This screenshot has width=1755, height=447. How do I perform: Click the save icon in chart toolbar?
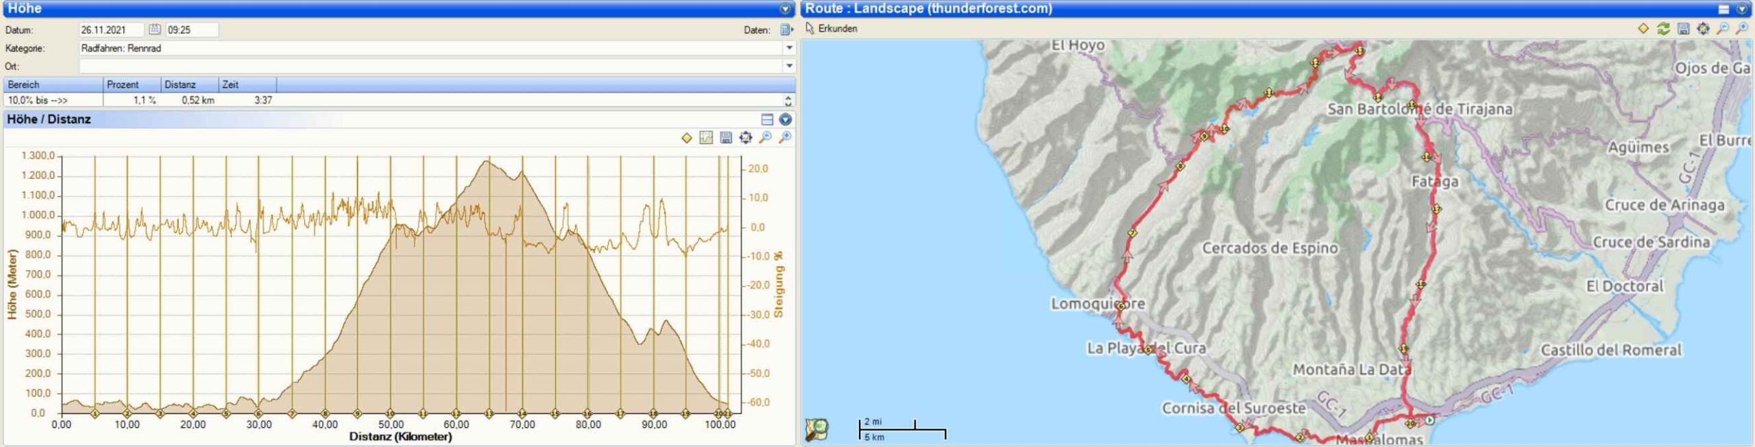[725, 138]
